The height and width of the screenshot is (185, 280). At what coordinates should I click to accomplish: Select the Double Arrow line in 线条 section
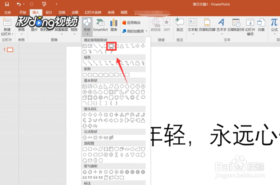pyautogui.click(x=95, y=63)
